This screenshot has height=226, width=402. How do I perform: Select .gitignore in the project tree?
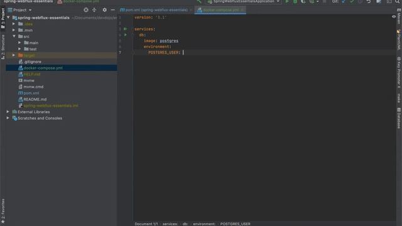32,62
